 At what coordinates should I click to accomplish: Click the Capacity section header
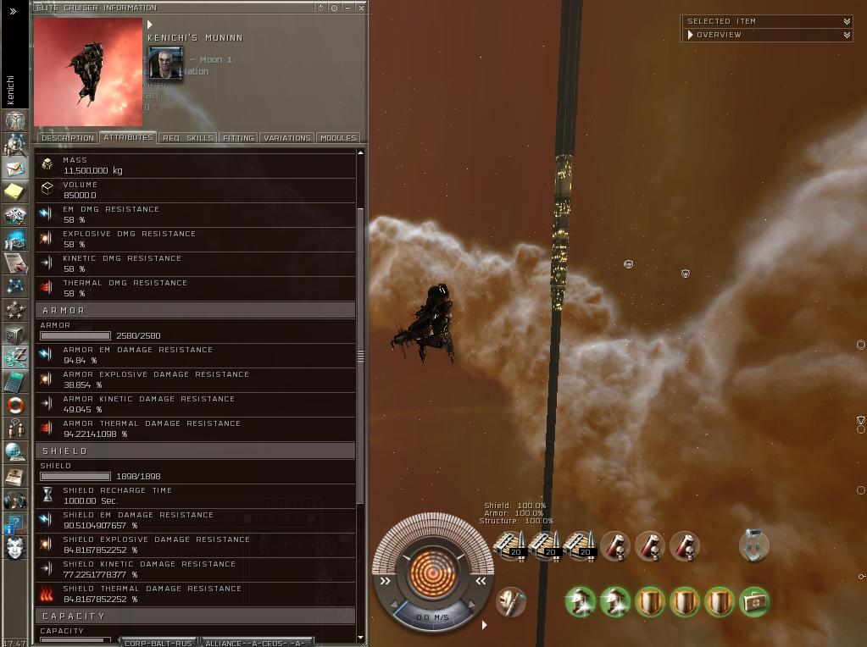click(195, 616)
